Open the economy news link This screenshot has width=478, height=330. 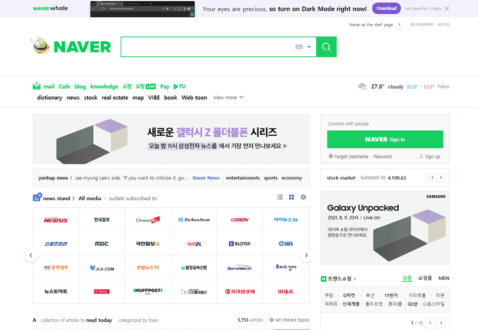click(292, 178)
